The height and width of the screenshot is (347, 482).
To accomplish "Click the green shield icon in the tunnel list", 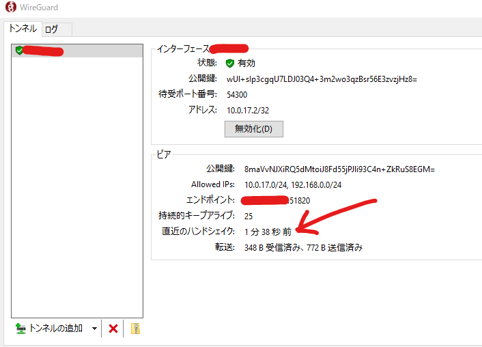I will 19,50.
